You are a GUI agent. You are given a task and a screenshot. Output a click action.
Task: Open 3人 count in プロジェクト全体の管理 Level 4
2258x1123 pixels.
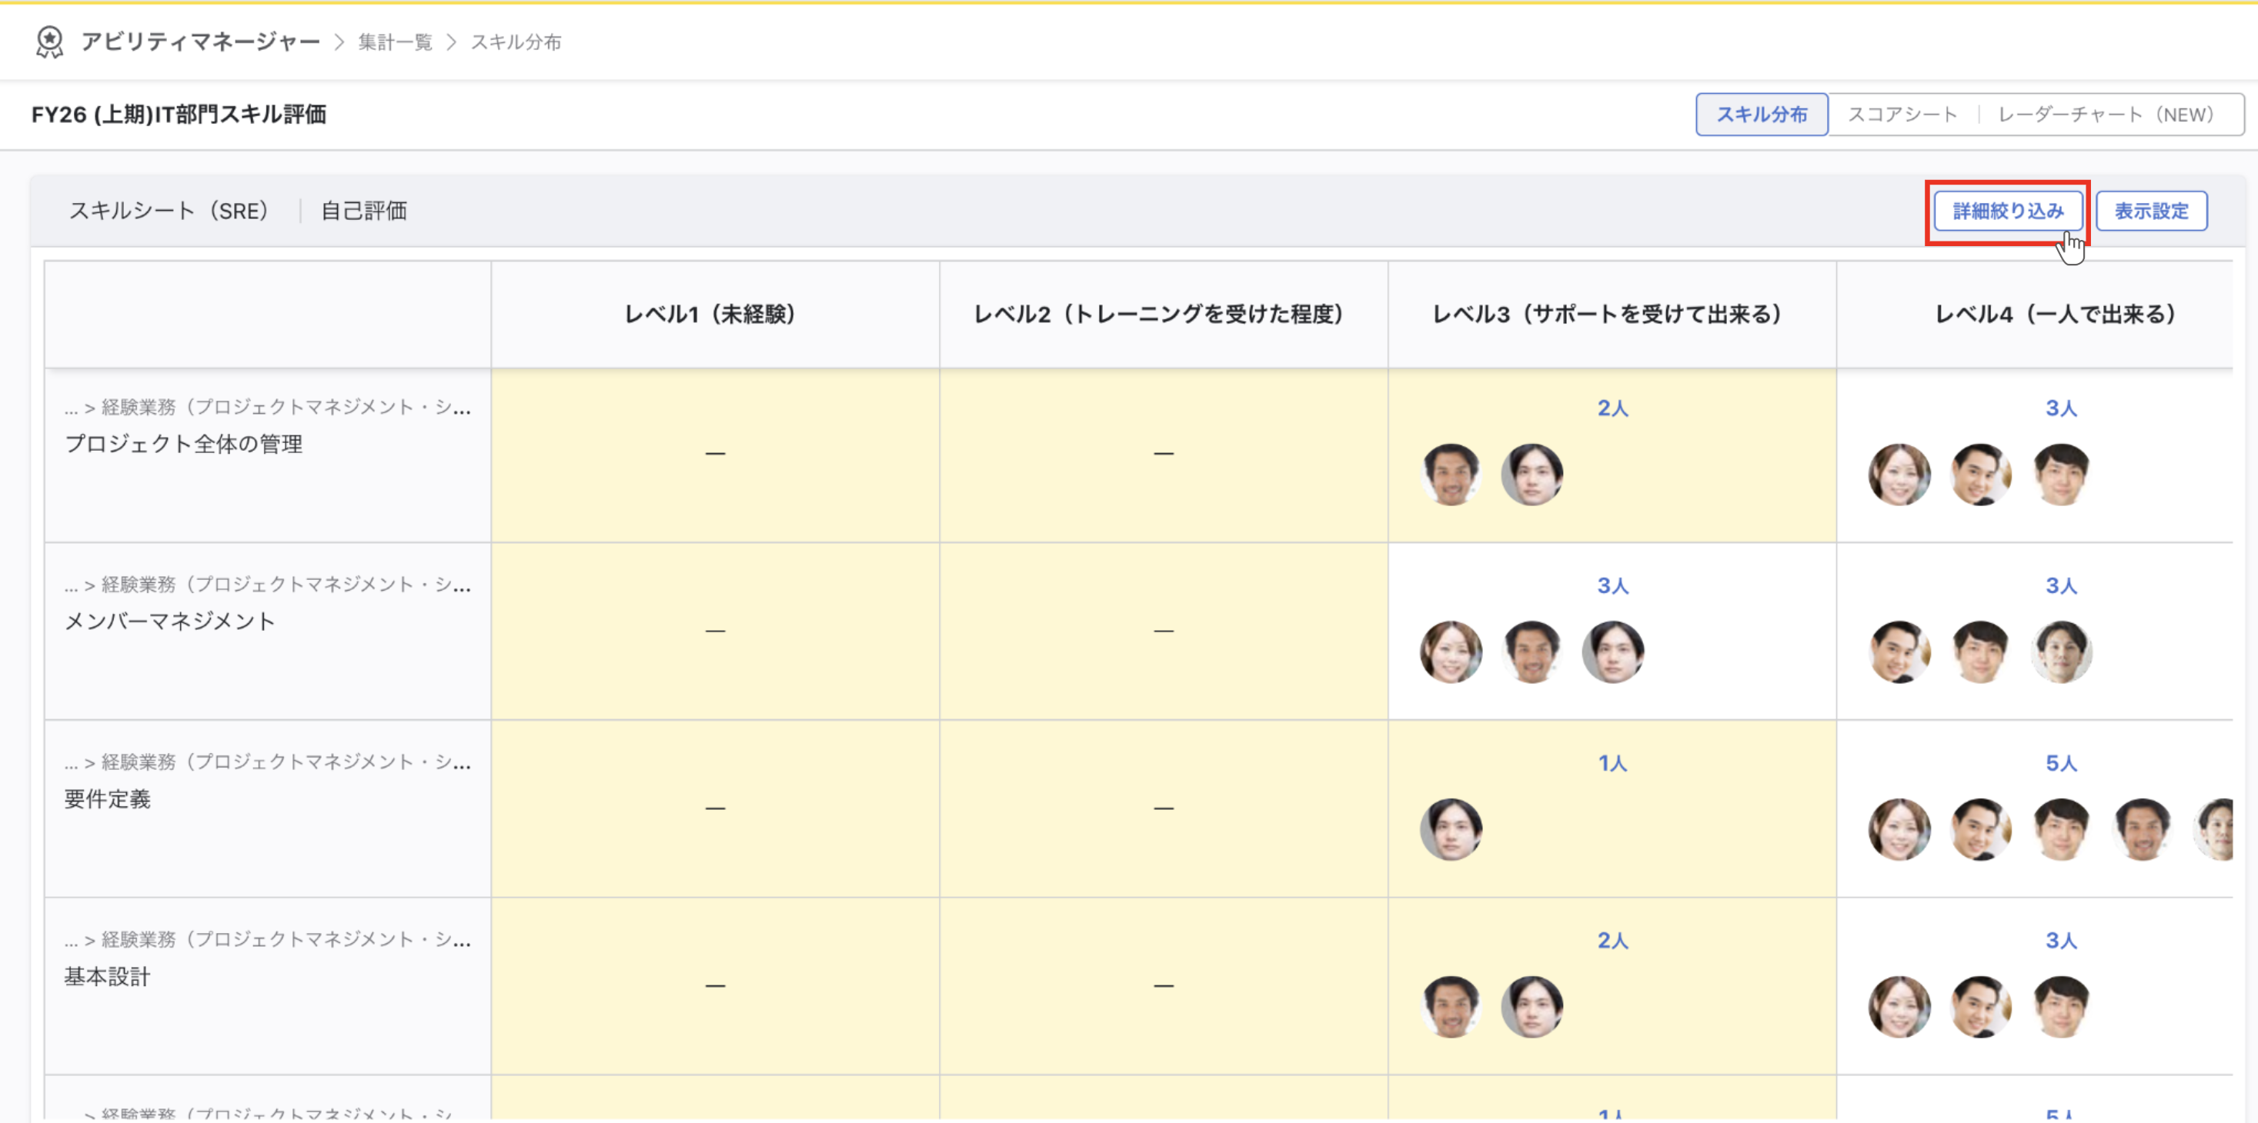pyautogui.click(x=2061, y=408)
